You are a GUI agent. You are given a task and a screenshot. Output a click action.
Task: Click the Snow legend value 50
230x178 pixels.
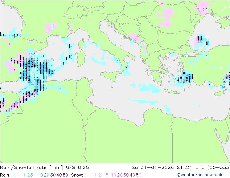pyautogui.click(x=139, y=175)
